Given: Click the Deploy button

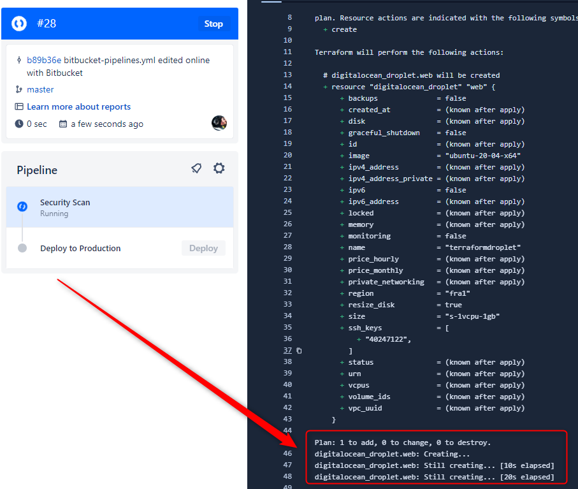Looking at the screenshot, I should click(x=203, y=248).
